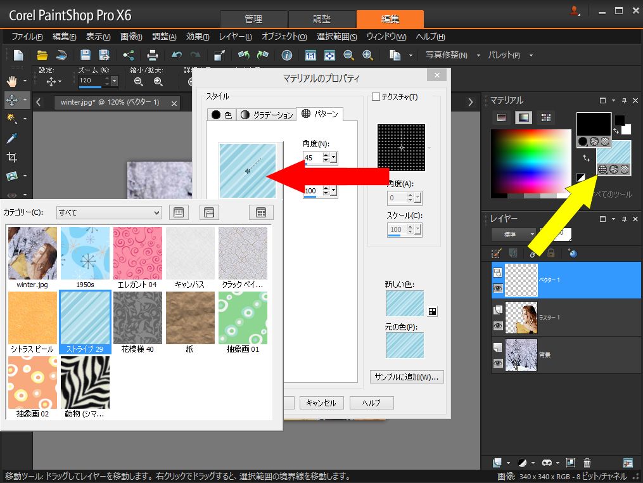Enable the テクスチャ checkbox
The height and width of the screenshot is (483, 643).
click(x=376, y=97)
